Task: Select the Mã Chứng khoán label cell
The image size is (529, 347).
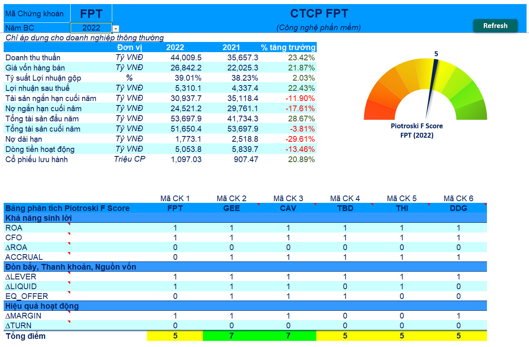Action: coord(37,13)
